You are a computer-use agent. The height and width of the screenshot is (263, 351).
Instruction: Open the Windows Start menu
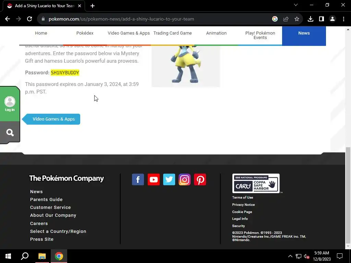coord(8,256)
